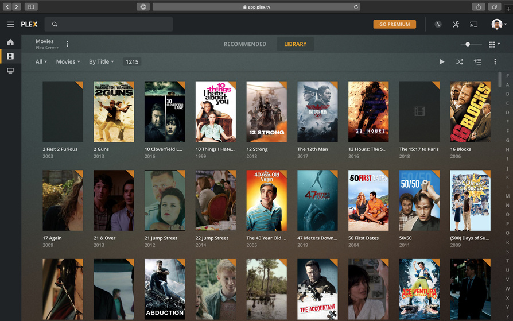Open the Settings wrench icon
This screenshot has width=513, height=321.
tap(456, 24)
